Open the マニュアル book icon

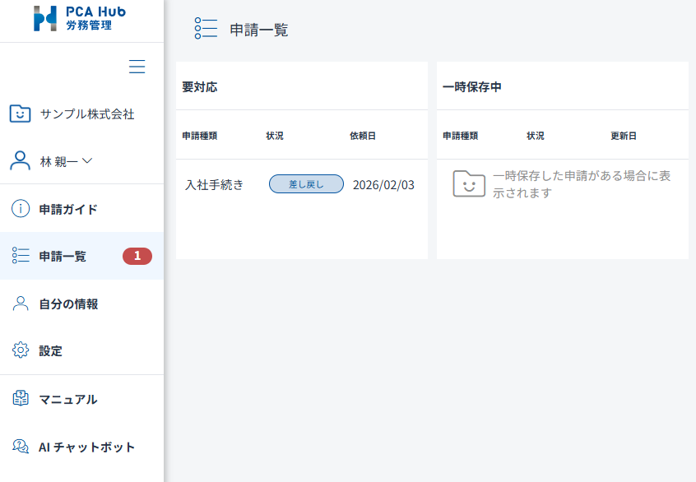coord(21,399)
